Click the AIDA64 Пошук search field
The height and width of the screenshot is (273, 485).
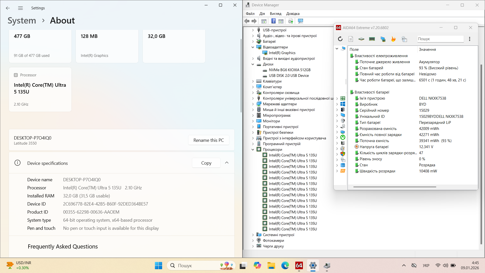(440, 39)
